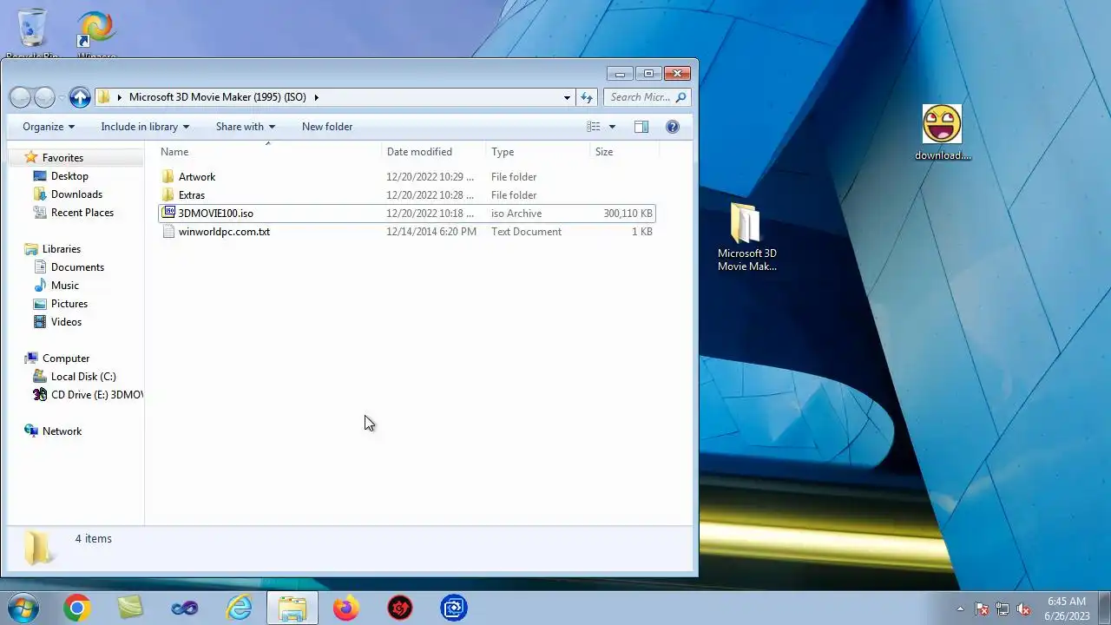Show hidden tray icons arrow
1111x625 pixels.
(960, 609)
